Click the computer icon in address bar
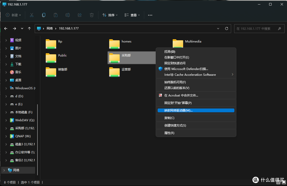The width and height of the screenshot is (287, 186). tap(39, 28)
